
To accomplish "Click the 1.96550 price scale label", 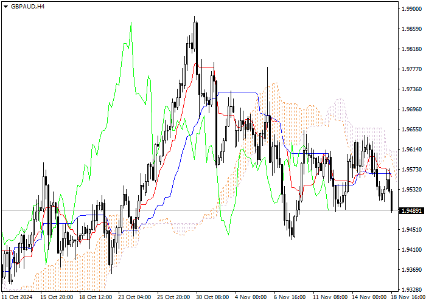I will point(412,129).
